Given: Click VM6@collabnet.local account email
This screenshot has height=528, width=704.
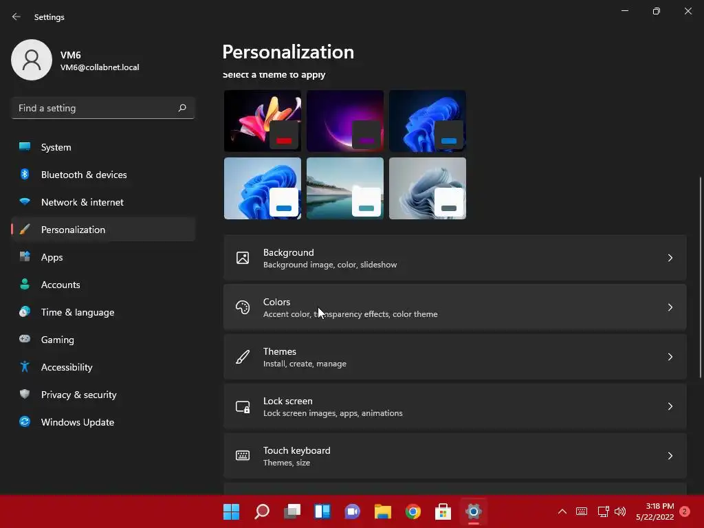Looking at the screenshot, I should coord(100,67).
